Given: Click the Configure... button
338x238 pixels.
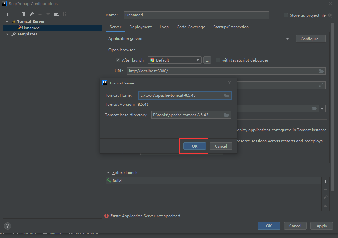Looking at the screenshot, I should (311, 39).
